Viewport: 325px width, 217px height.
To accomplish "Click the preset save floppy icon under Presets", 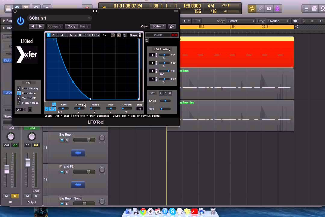I will [147, 40].
